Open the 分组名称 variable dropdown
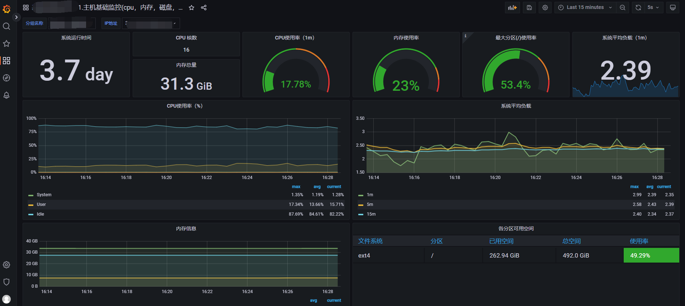 (72, 23)
